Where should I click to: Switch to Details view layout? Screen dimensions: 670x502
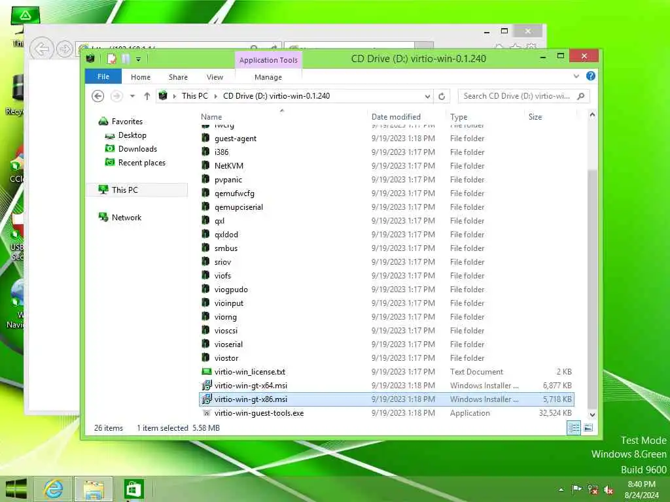[x=574, y=427]
